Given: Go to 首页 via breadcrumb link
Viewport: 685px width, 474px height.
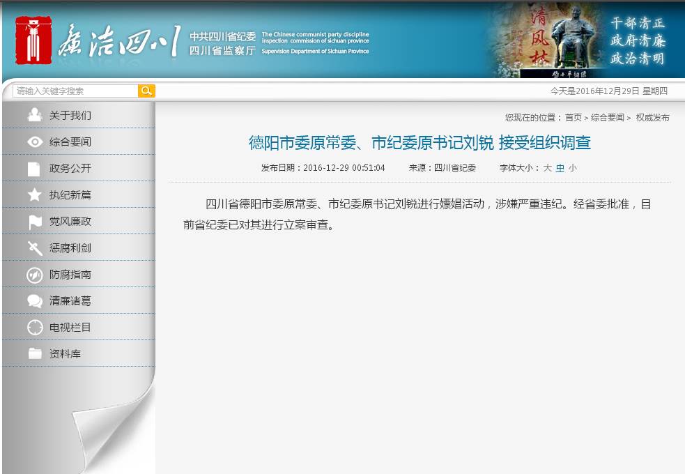Looking at the screenshot, I should 573,118.
